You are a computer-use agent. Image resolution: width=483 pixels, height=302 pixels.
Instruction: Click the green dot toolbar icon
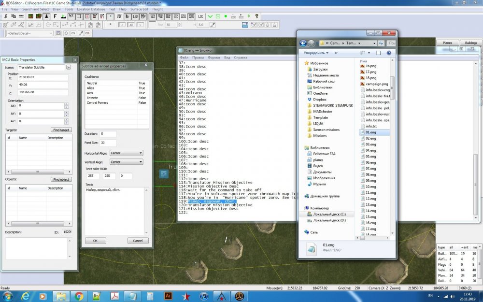coord(226,16)
